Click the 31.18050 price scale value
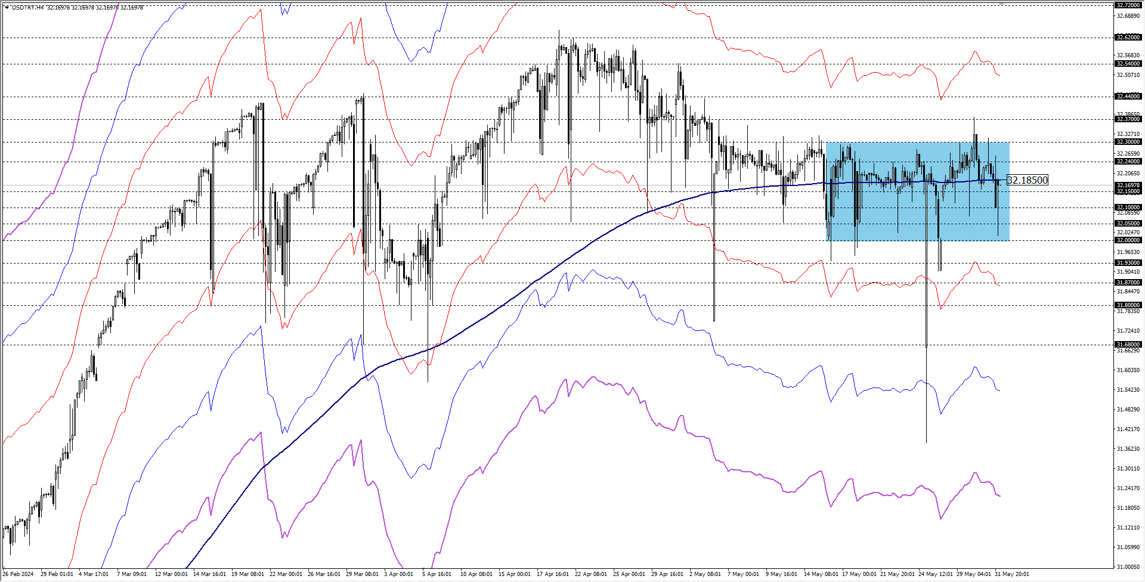The height and width of the screenshot is (582, 1145). [1128, 508]
